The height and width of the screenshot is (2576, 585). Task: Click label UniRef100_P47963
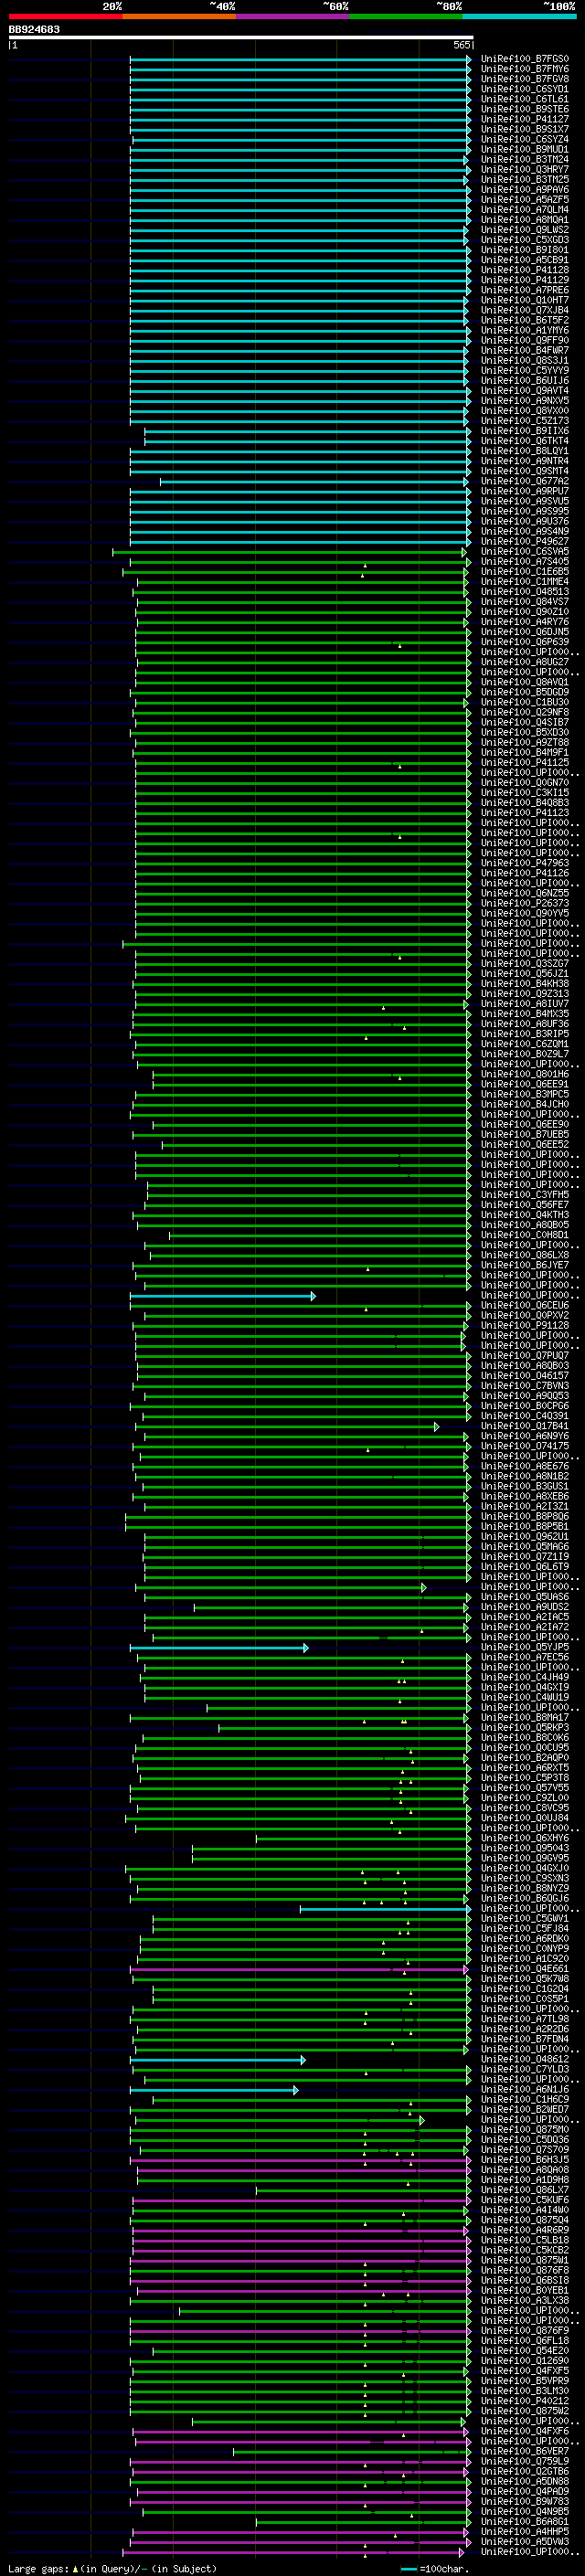point(525,863)
